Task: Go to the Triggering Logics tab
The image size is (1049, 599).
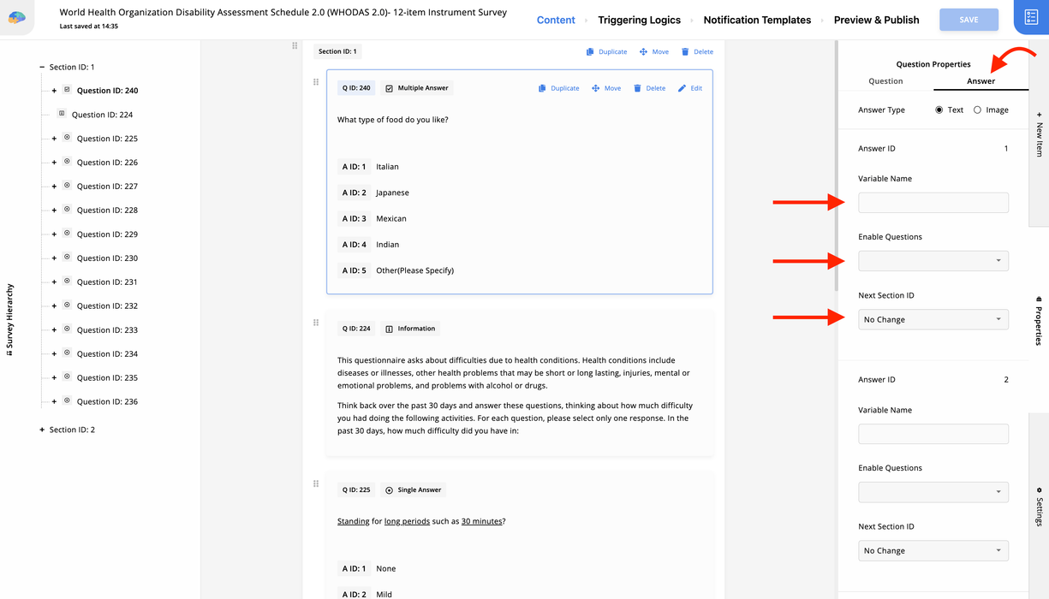Action: click(639, 20)
